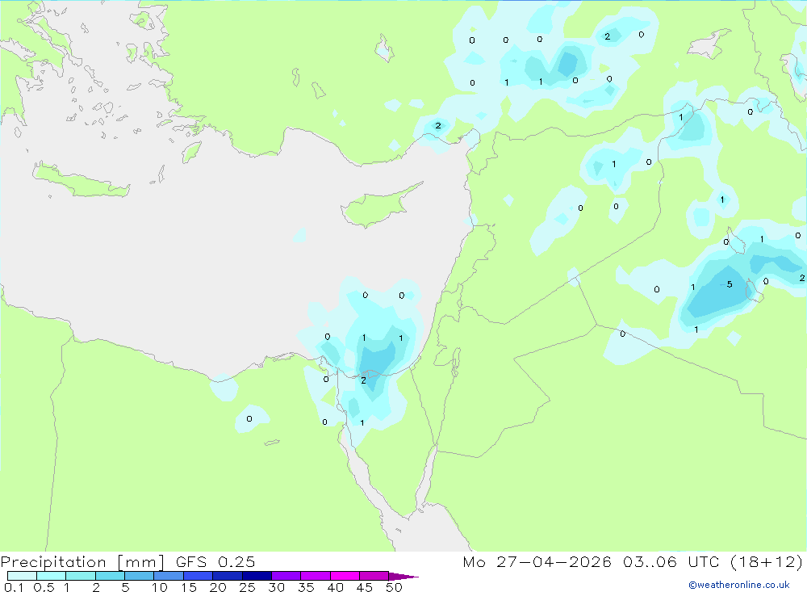Click the '0.5' legend scale label
This screenshot has width=807, height=592.
[x=44, y=587]
